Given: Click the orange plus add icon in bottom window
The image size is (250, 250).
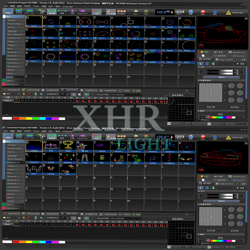Looking at the screenshot, I should pyautogui.click(x=24, y=218).
